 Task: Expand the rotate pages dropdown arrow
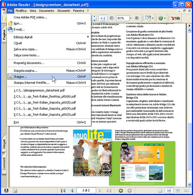point(153,18)
